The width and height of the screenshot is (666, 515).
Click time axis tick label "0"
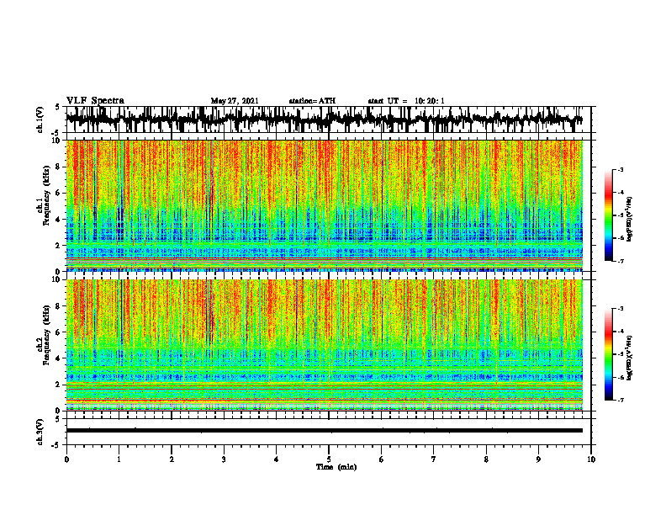coord(66,459)
